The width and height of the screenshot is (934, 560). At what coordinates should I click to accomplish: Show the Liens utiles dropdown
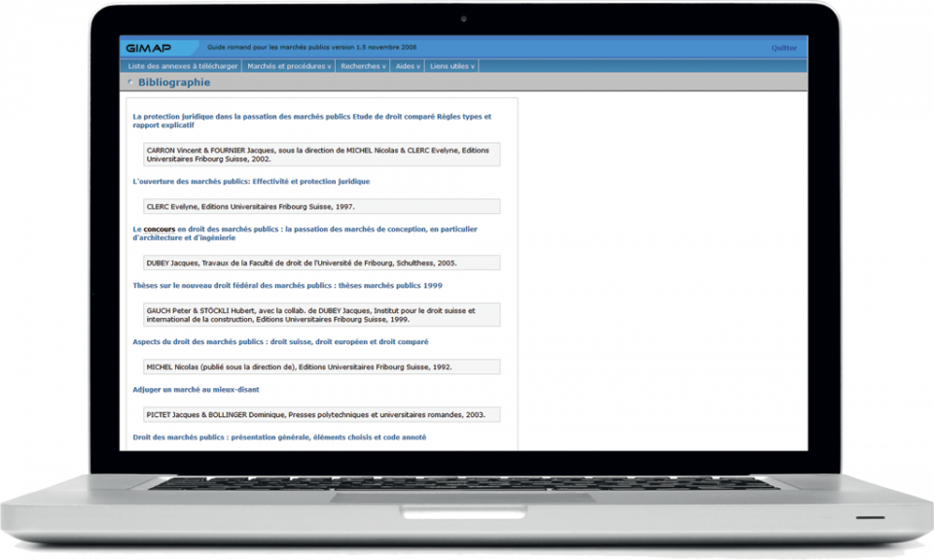tap(451, 66)
